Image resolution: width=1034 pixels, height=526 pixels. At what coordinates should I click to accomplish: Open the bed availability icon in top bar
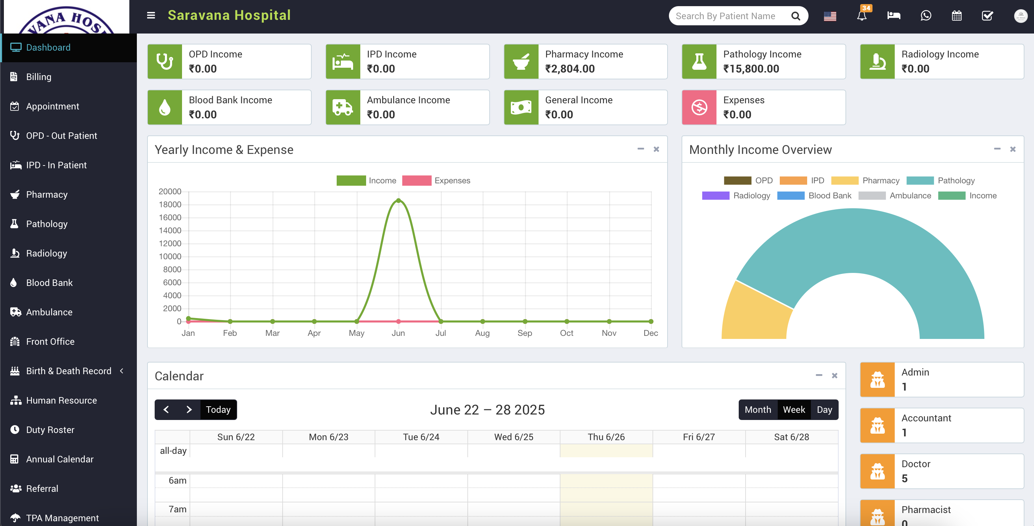[x=893, y=16]
